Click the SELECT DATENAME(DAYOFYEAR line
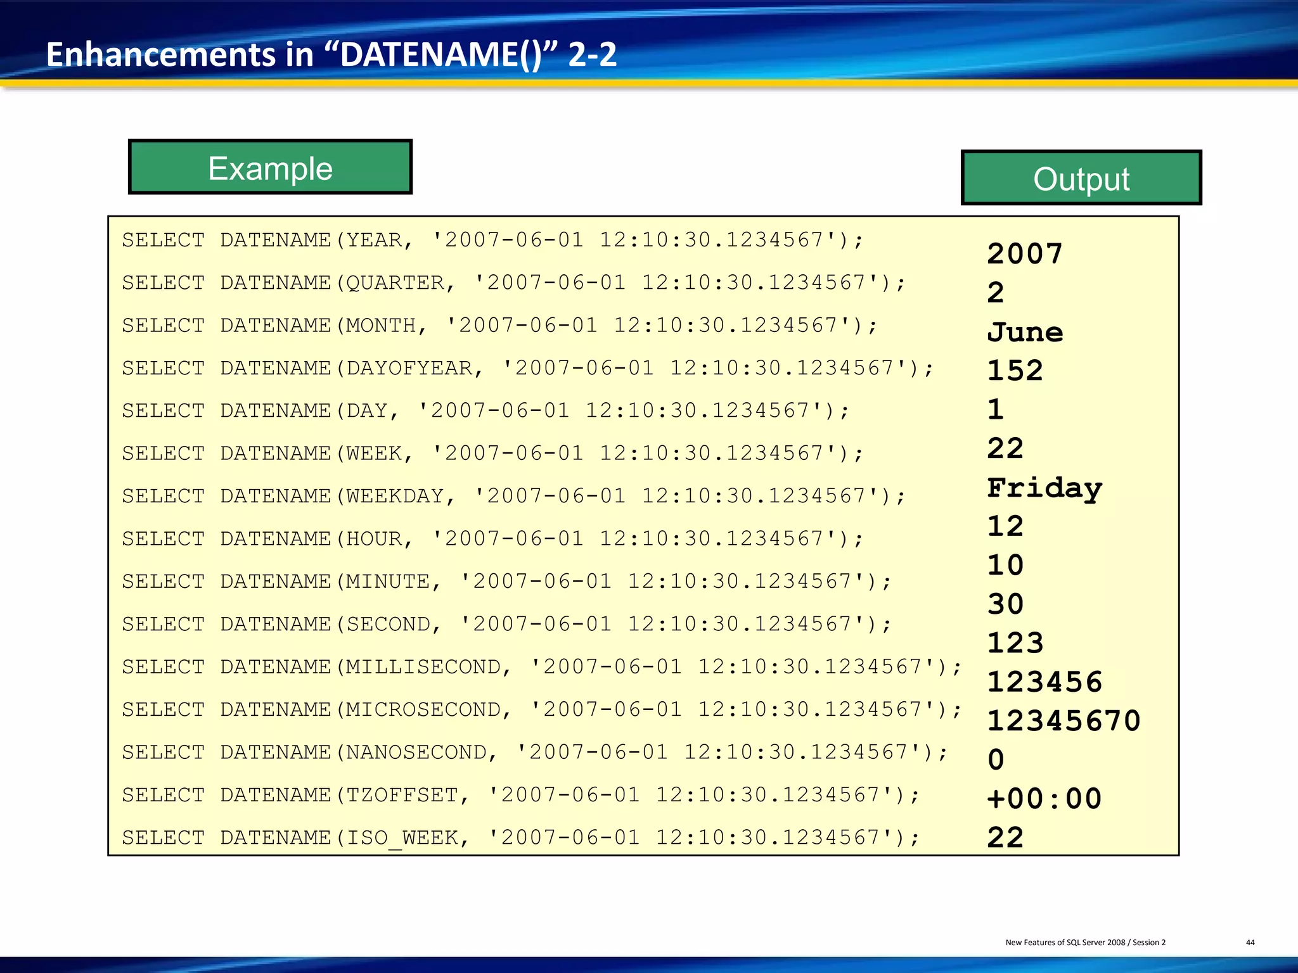The image size is (1298, 973). 528,368
